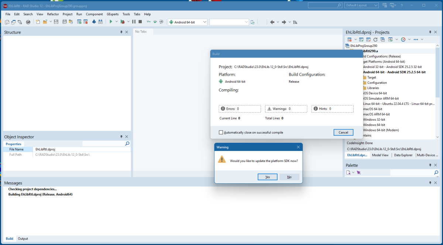
Task: Cancel the Build dialog
Action: [x=343, y=132]
